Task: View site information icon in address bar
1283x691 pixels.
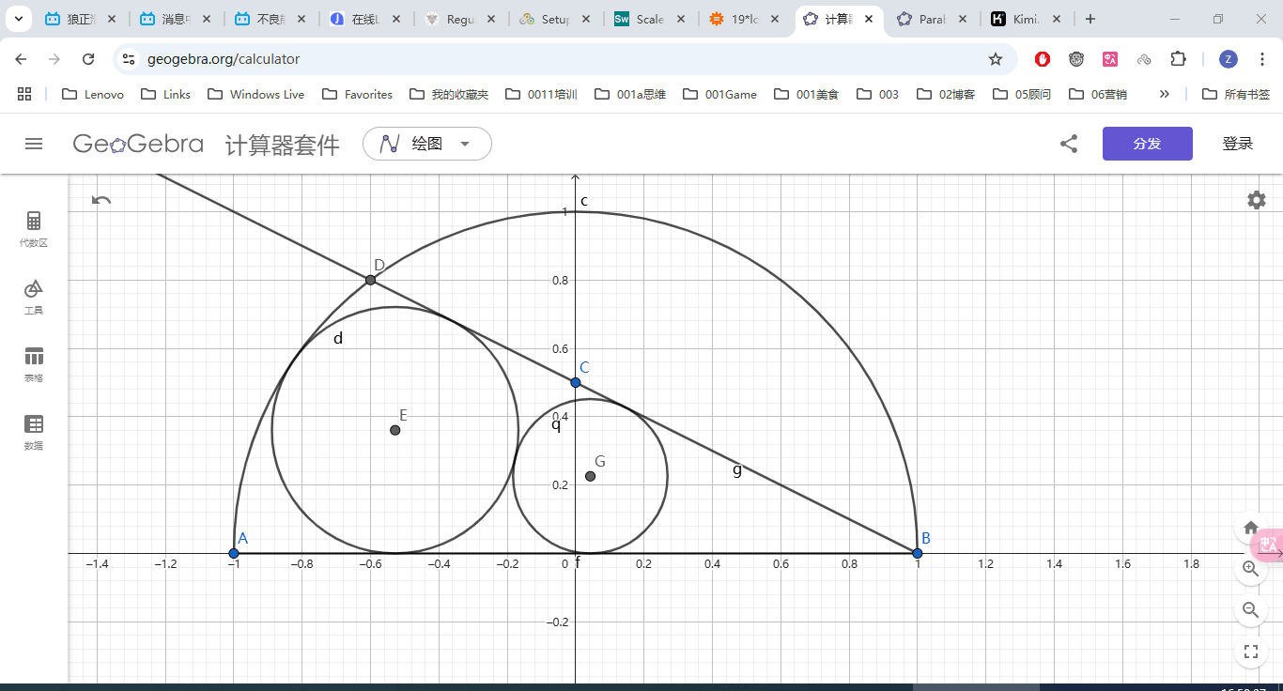Action: (x=129, y=59)
